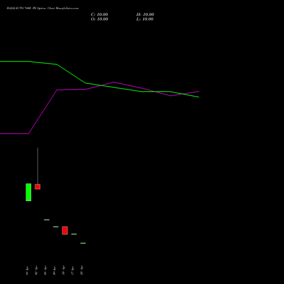This screenshot has height=284, width=284.
Task: Click the "17 Apr" date axis label
Action: pyautogui.click(x=73, y=270)
